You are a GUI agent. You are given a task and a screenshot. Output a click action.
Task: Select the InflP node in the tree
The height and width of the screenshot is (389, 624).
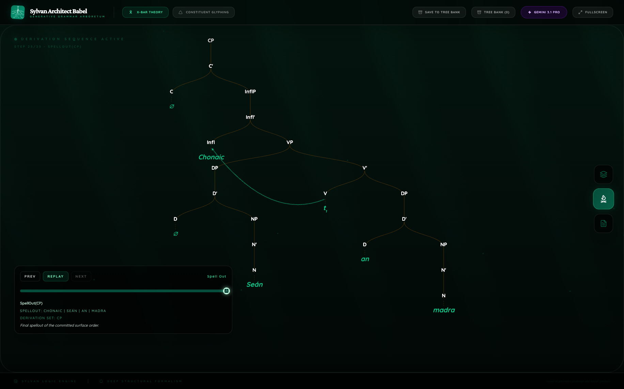tap(250, 92)
